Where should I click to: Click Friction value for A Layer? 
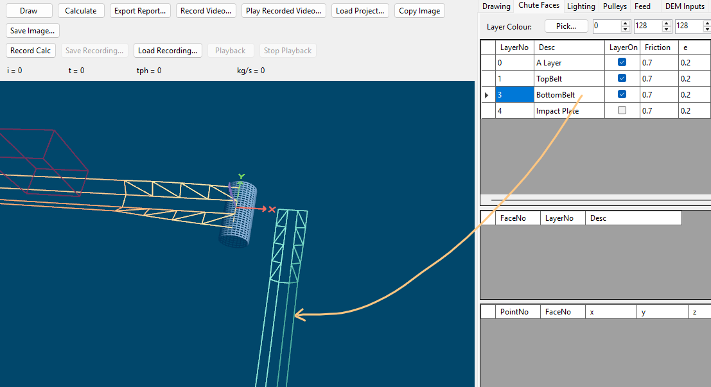coord(660,62)
